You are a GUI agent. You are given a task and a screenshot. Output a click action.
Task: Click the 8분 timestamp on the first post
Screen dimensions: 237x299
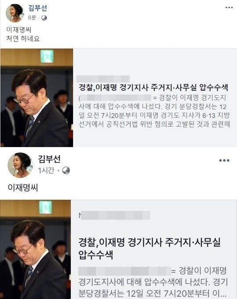click(32, 18)
